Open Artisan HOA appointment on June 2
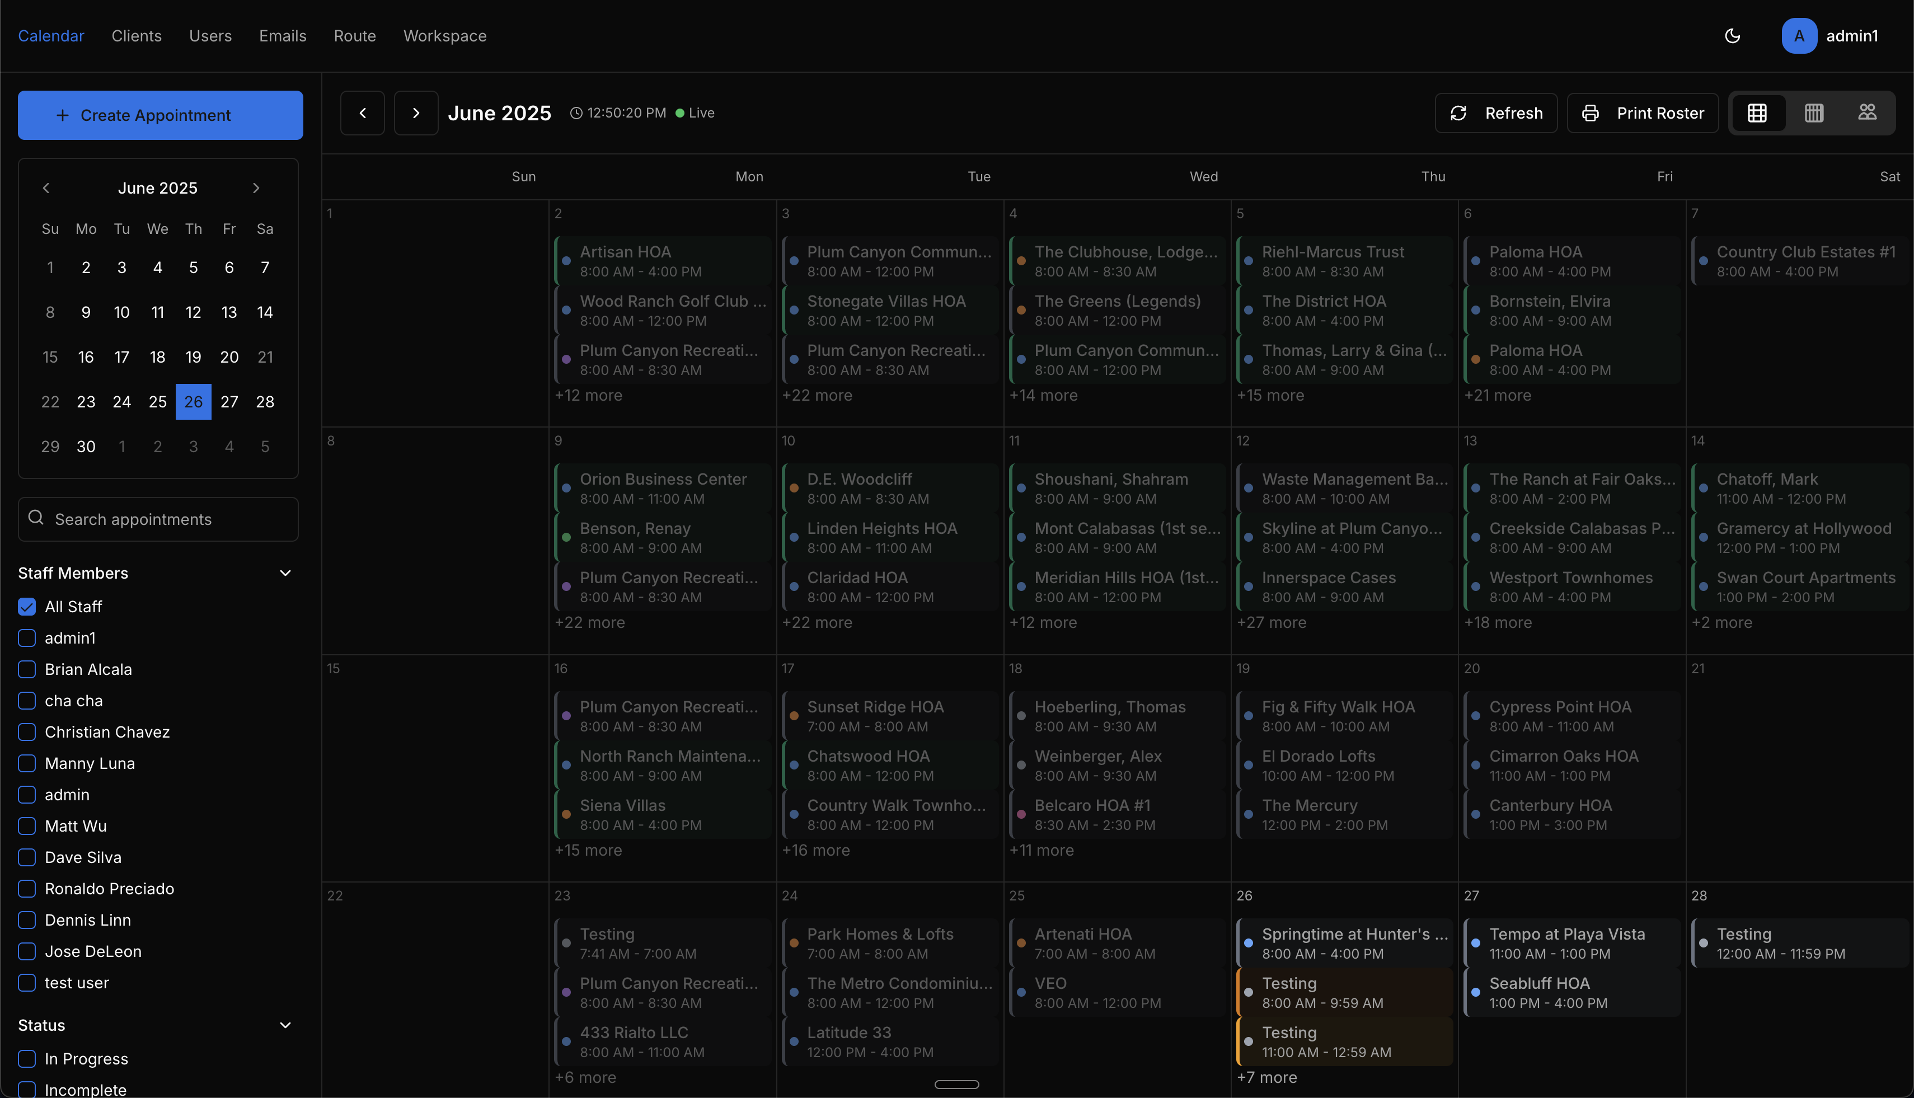The width and height of the screenshot is (1914, 1098). pyautogui.click(x=663, y=261)
